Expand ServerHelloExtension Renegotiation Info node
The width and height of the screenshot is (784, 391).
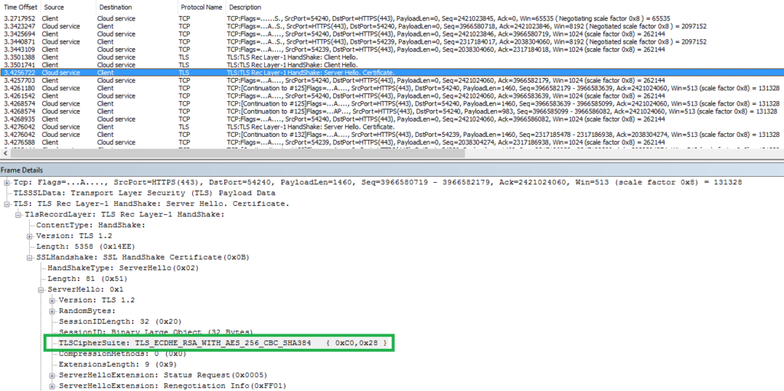pos(52,386)
